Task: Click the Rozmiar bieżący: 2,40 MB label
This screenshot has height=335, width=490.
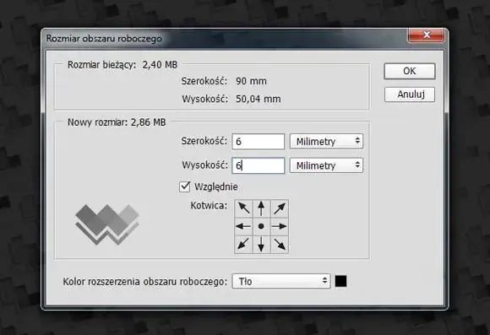Action: pyautogui.click(x=122, y=65)
